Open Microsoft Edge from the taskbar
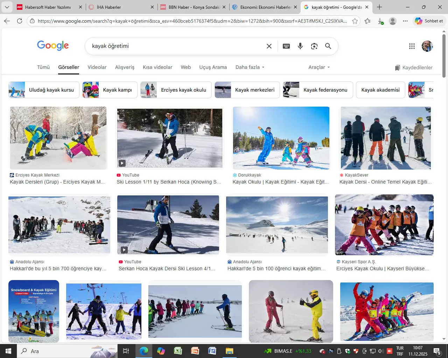Image resolution: width=448 pixels, height=358 pixels. tap(143, 351)
